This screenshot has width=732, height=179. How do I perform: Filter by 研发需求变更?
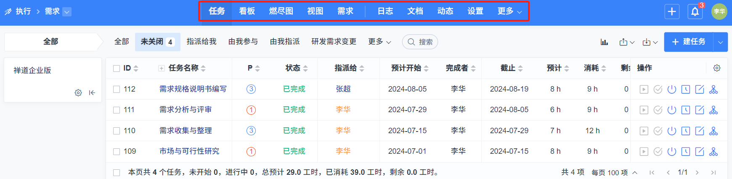pos(334,42)
